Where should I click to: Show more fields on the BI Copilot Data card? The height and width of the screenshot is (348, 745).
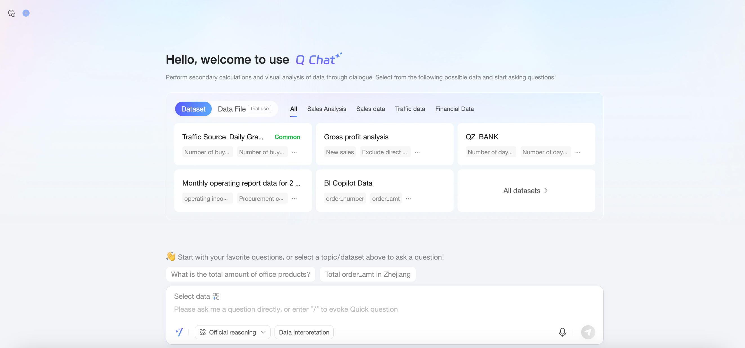[408, 198]
